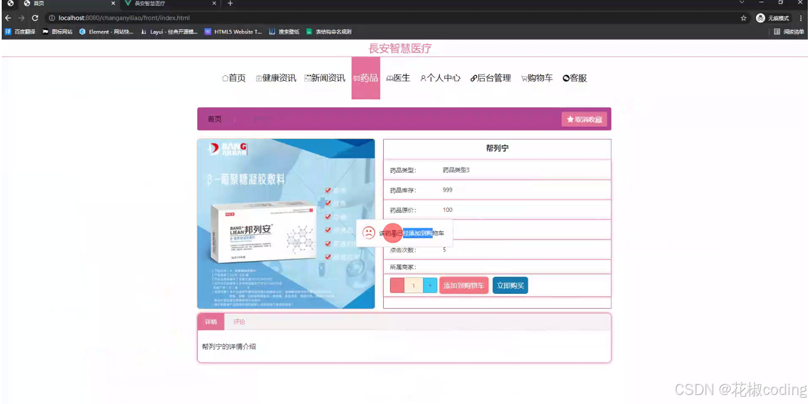Increase quantity with plus button
This screenshot has width=809, height=404.
click(430, 286)
